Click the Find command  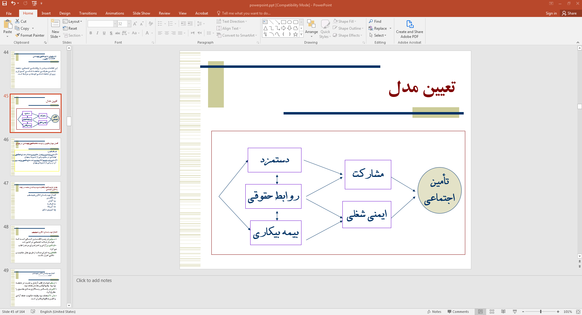[x=375, y=22]
